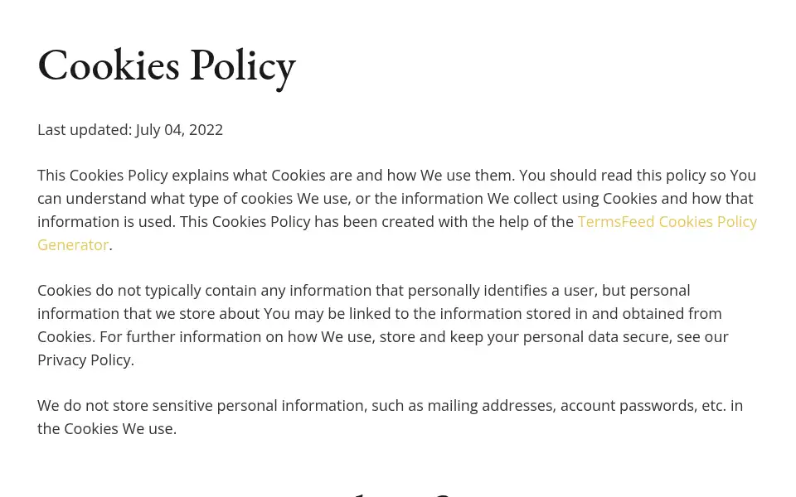Click the yellow "Generator" link text
The image size is (796, 497).
tap(73, 245)
